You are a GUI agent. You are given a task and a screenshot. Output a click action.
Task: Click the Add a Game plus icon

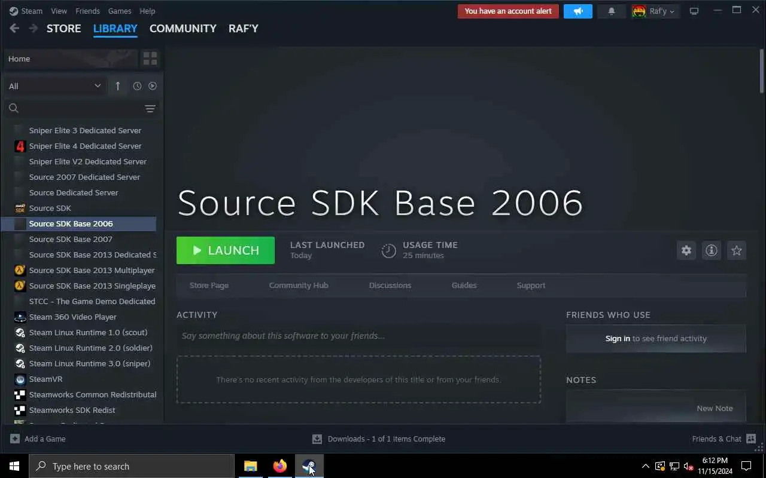click(15, 439)
